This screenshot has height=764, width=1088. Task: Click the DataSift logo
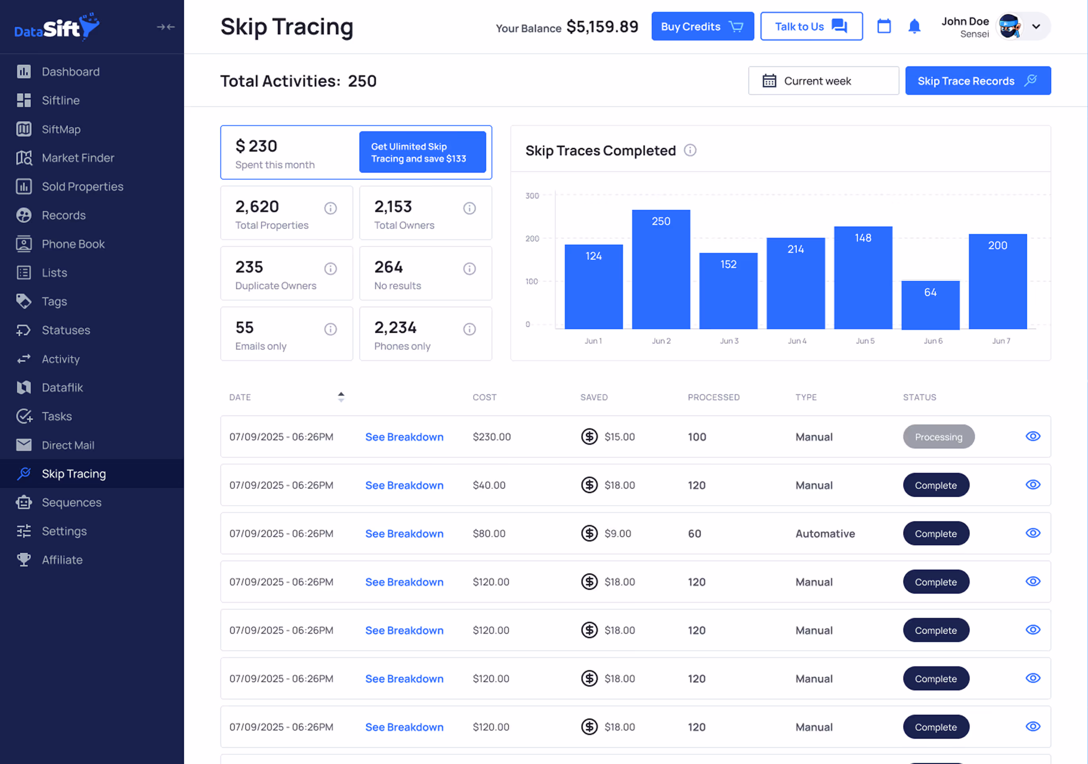57,27
